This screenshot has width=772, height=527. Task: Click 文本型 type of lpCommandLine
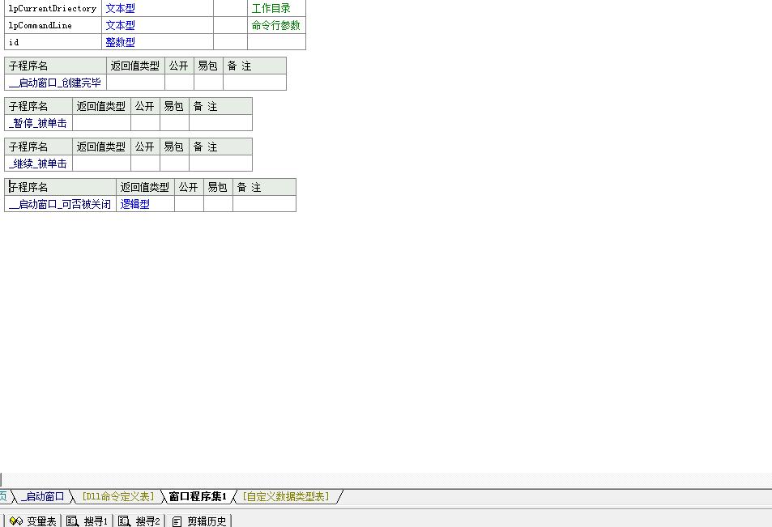pyautogui.click(x=157, y=25)
